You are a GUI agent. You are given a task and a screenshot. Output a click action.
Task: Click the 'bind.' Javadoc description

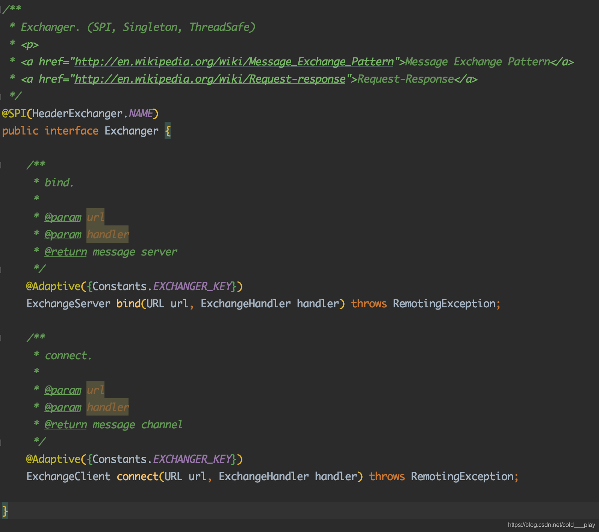pyautogui.click(x=59, y=183)
